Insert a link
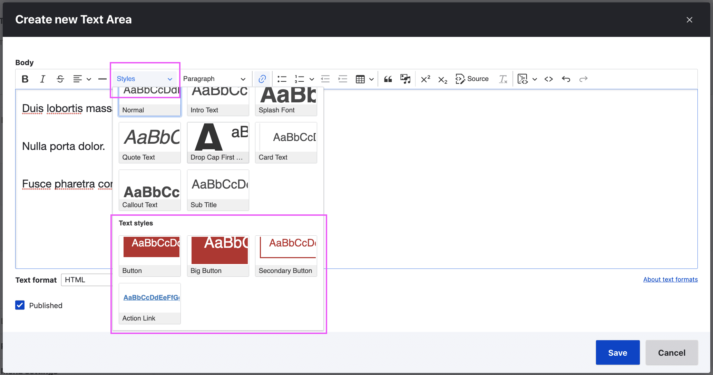The image size is (713, 375). coord(262,79)
